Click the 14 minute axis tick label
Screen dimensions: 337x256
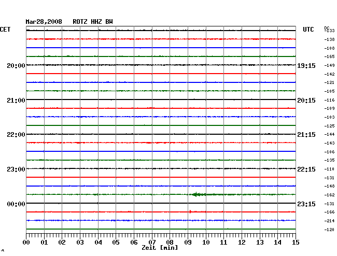tap(277, 242)
